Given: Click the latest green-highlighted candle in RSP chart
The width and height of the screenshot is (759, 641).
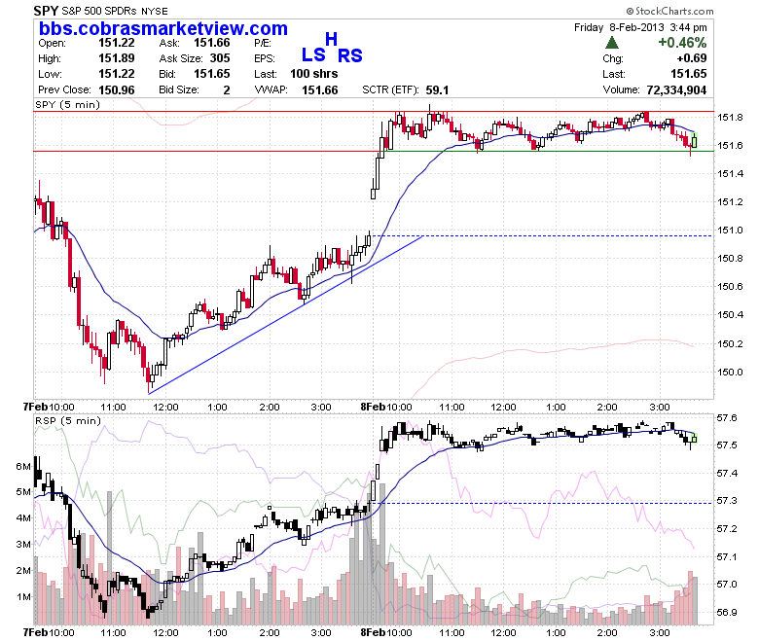Looking at the screenshot, I should pyautogui.click(x=695, y=439).
